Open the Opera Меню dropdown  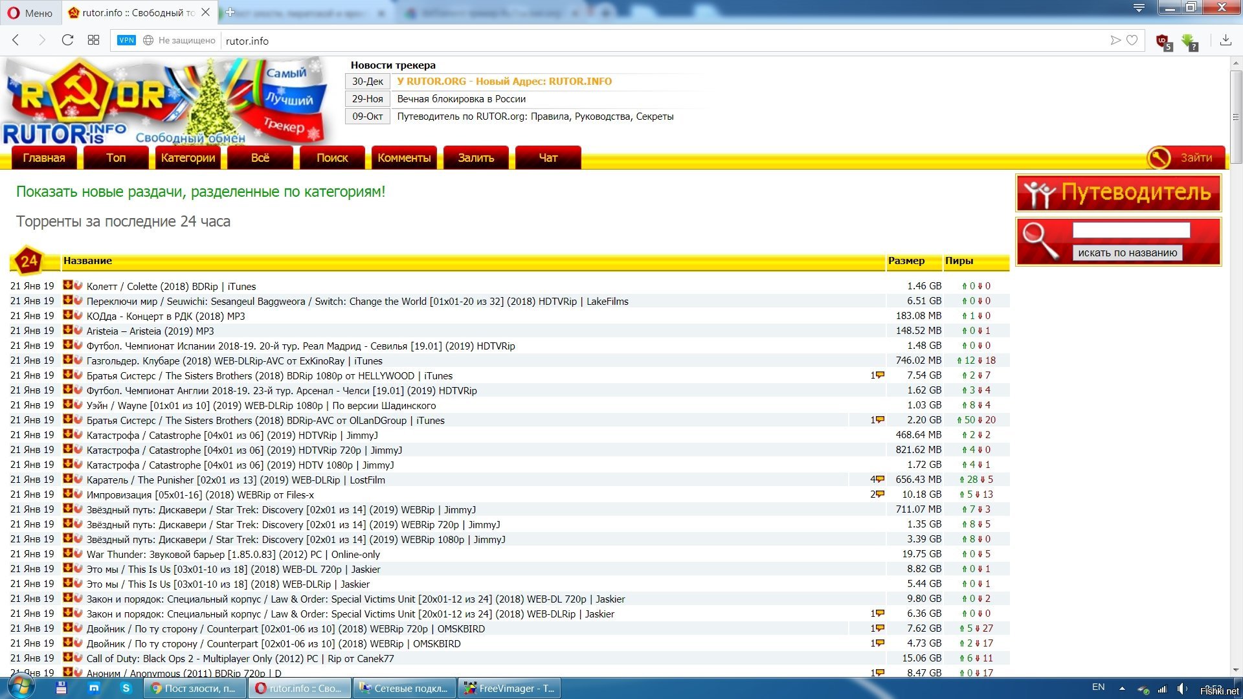[x=30, y=12]
